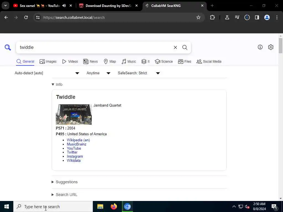Mute the YouTube tab audio
Screen dimensions: 283x212
pos(64,6)
